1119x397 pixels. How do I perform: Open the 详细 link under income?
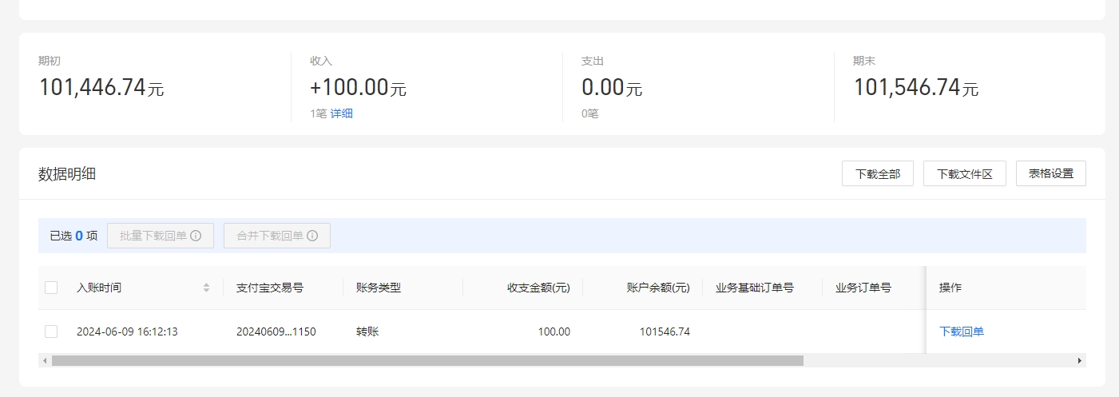click(x=342, y=113)
